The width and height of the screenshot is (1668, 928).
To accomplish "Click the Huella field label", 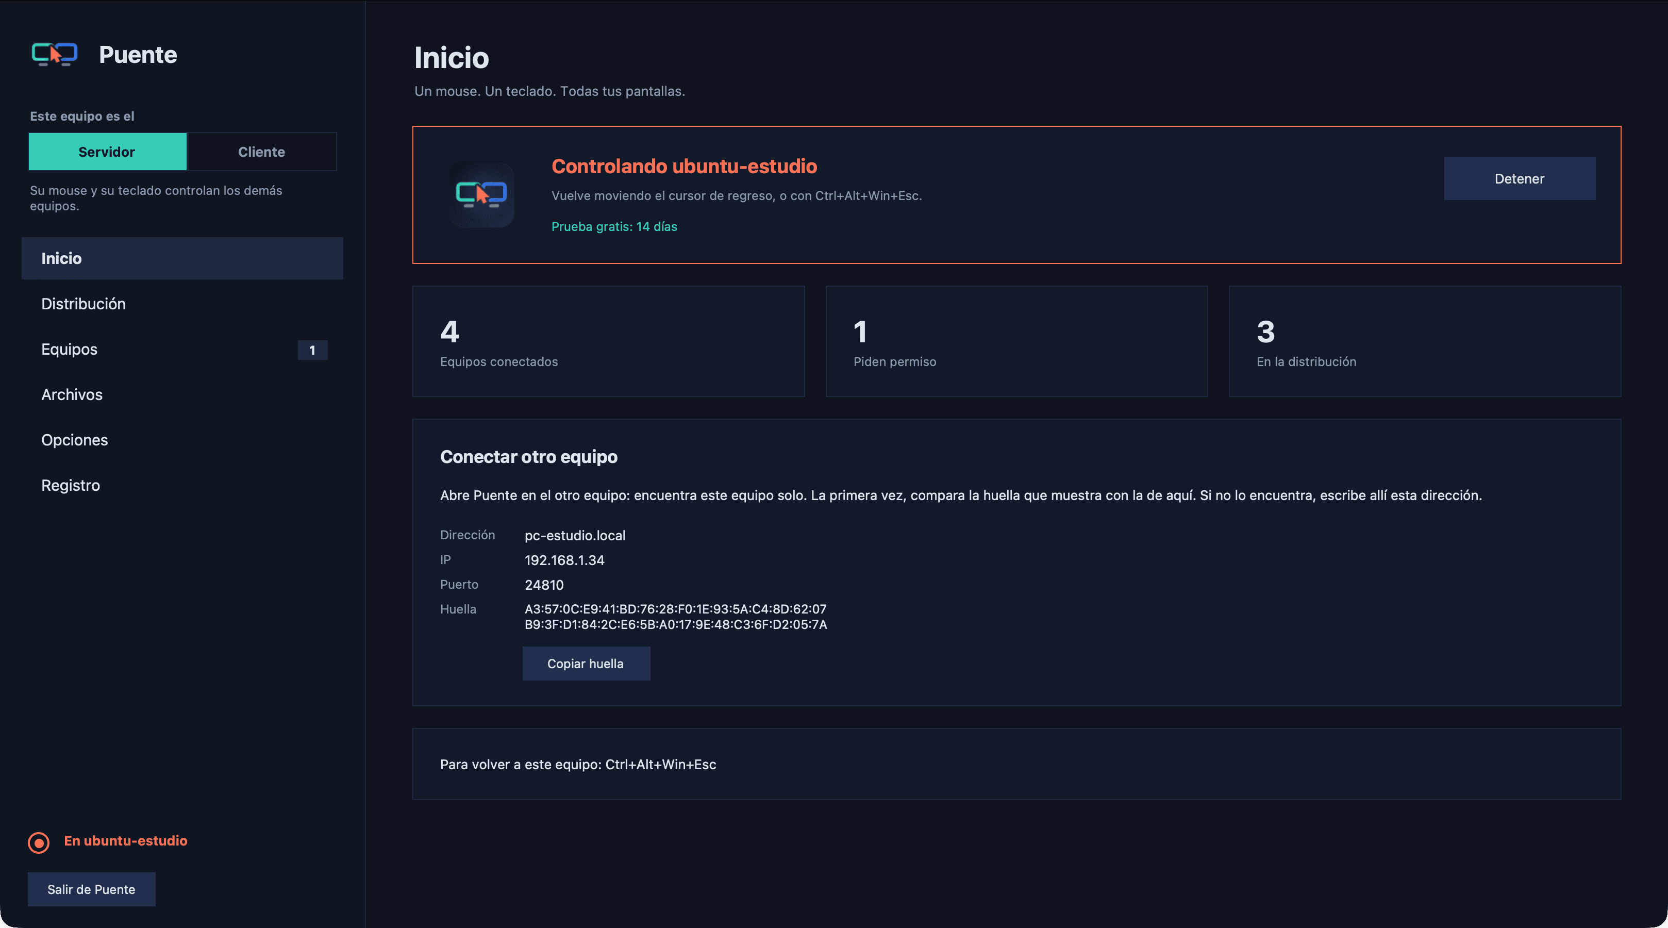I will 458,609.
